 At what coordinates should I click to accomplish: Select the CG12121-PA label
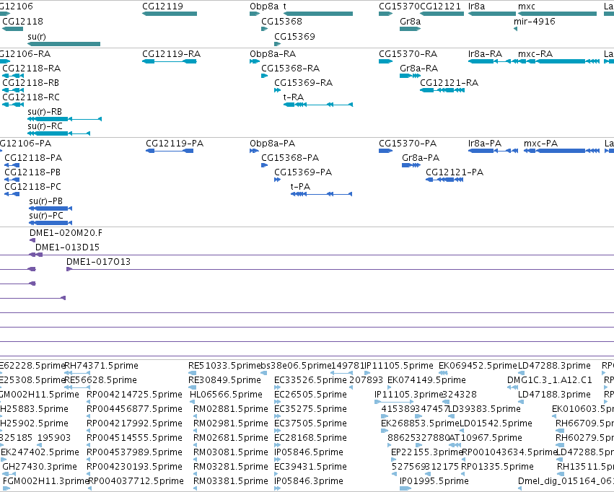[455, 172]
